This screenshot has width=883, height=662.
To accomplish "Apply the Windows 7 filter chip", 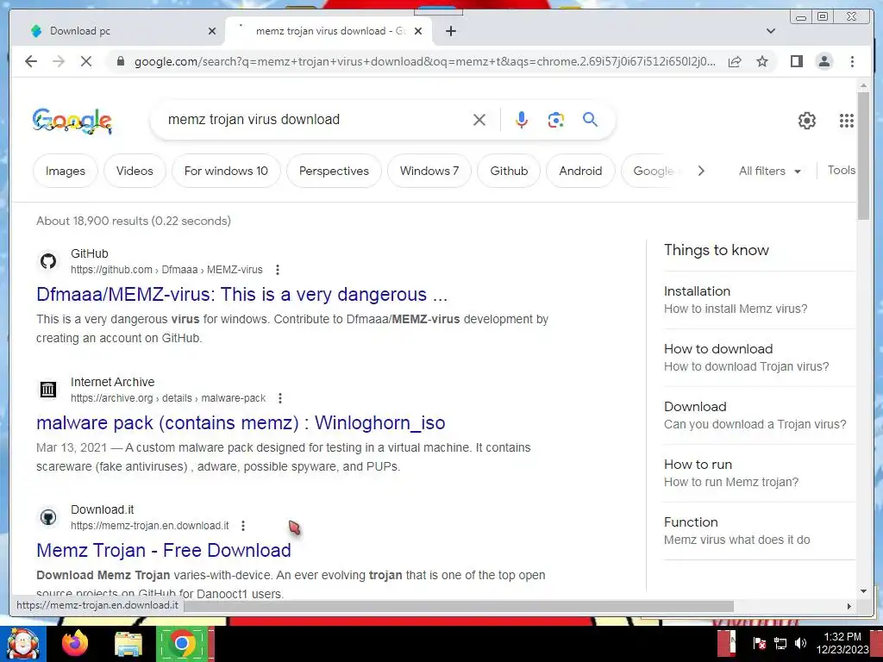I will (x=429, y=171).
